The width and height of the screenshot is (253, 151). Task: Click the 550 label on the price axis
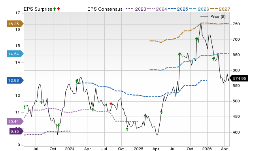[236, 86]
